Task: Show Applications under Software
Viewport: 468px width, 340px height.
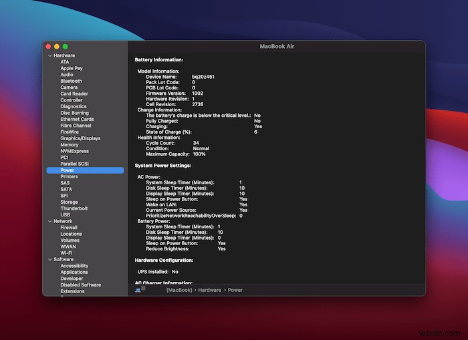Action: 74,272
